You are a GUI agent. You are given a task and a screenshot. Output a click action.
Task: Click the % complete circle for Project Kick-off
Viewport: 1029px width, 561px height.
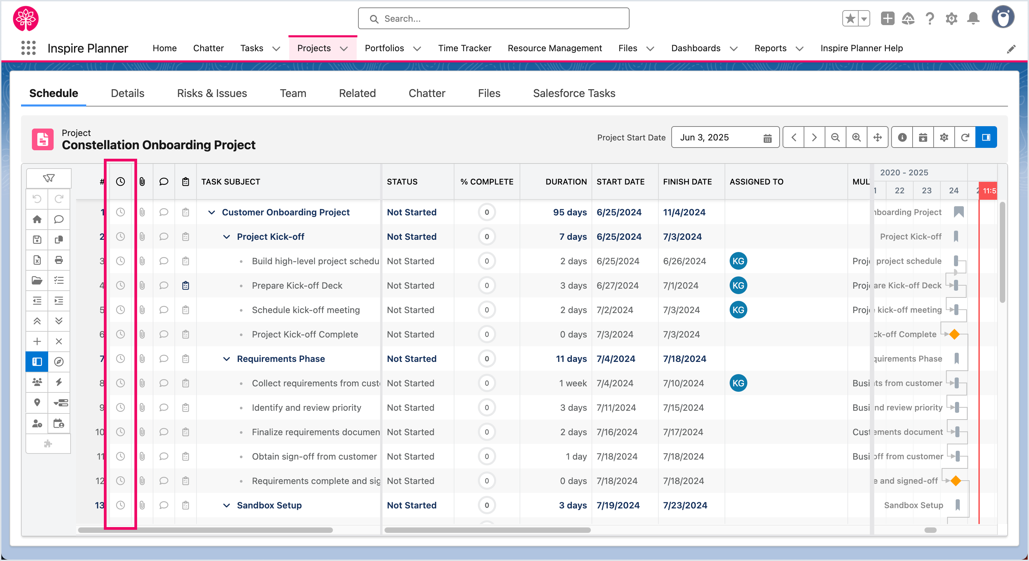click(487, 237)
